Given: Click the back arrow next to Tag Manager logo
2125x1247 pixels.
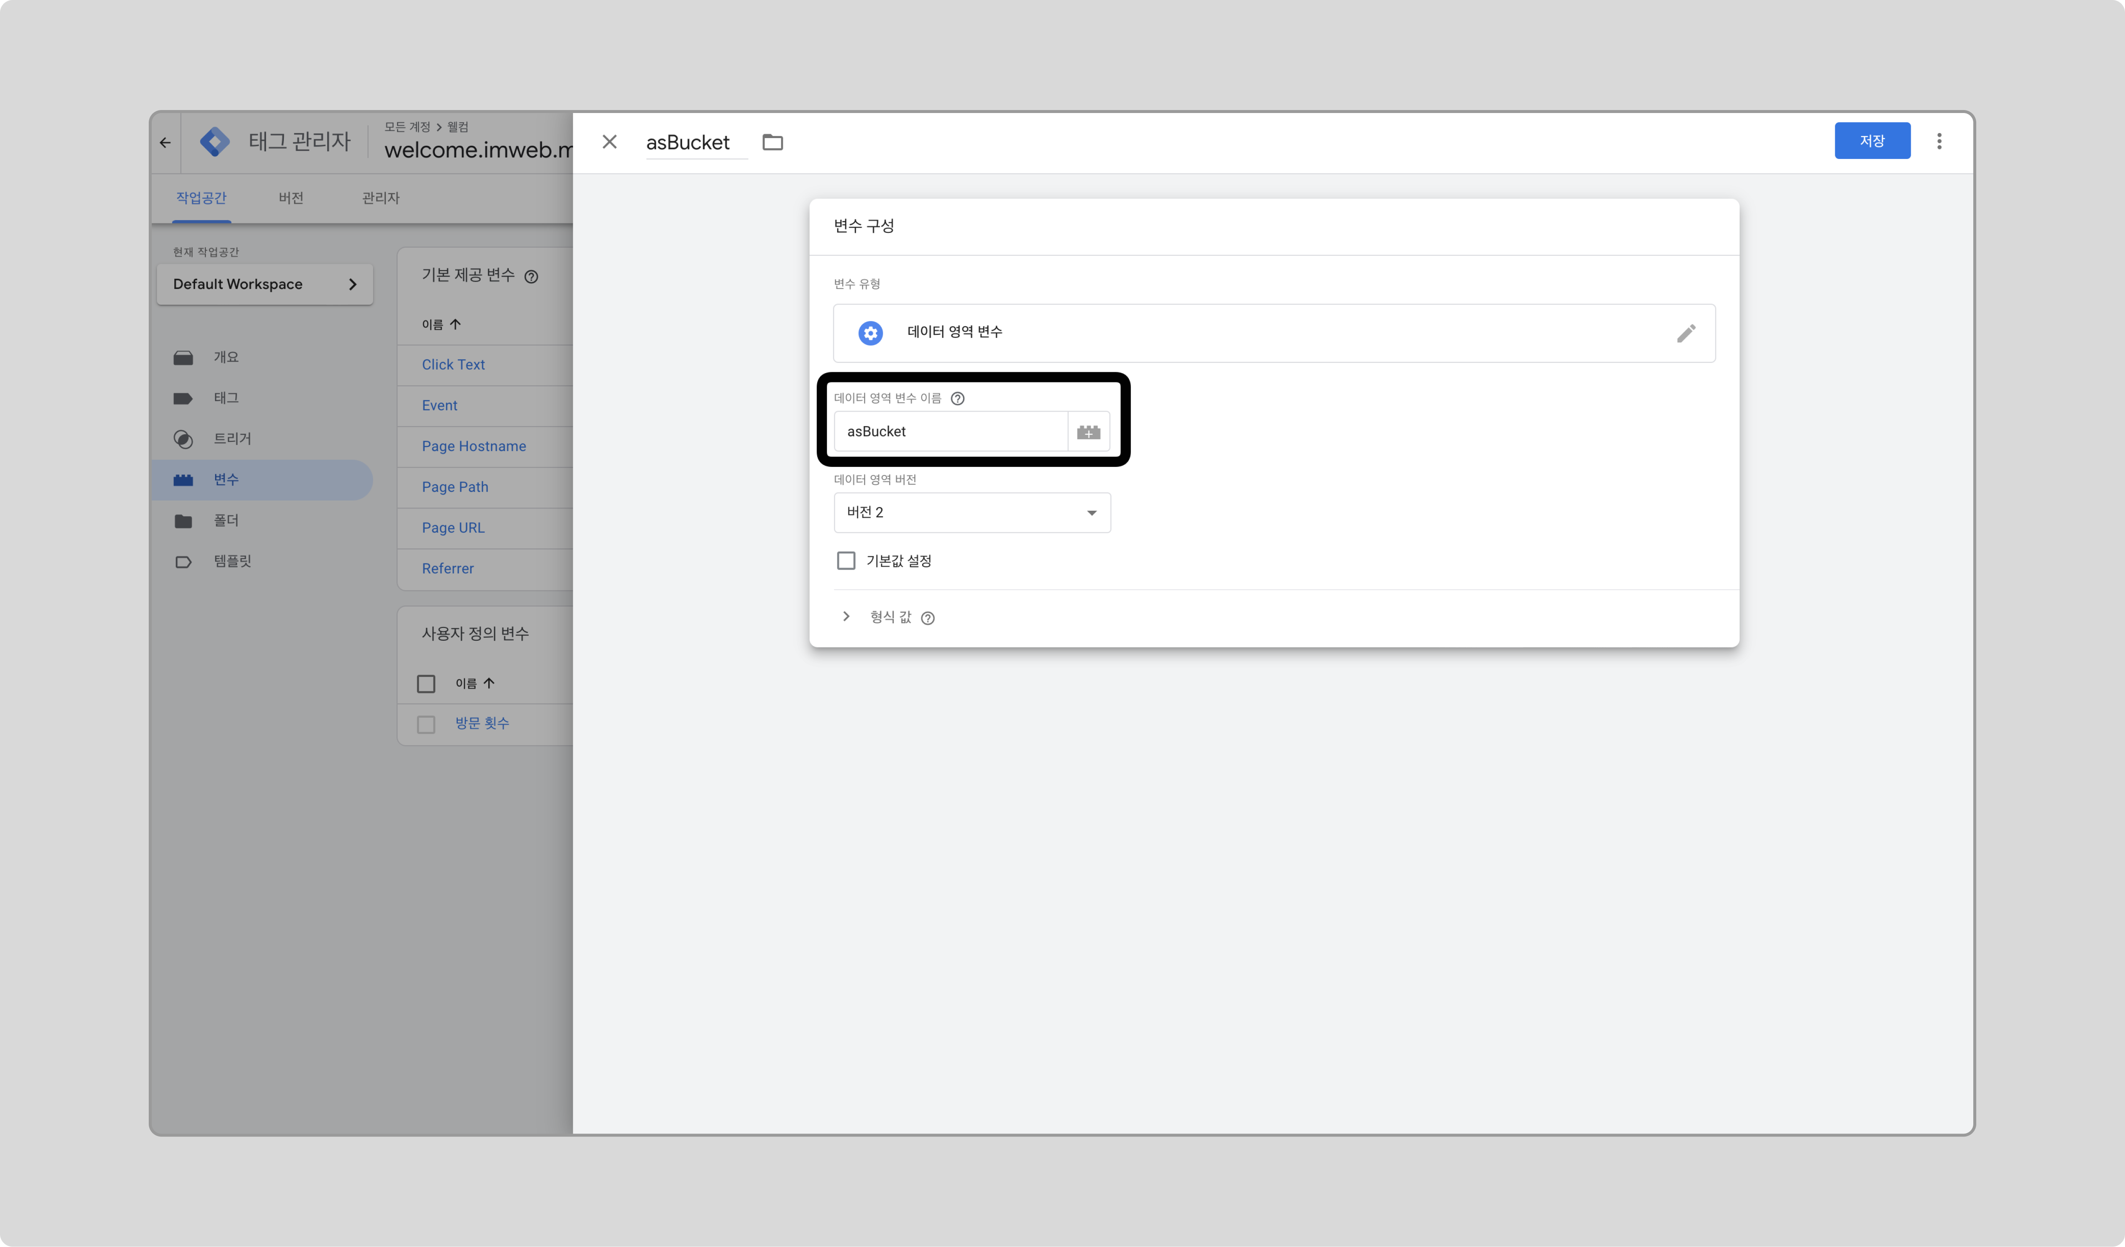Looking at the screenshot, I should coord(165,142).
